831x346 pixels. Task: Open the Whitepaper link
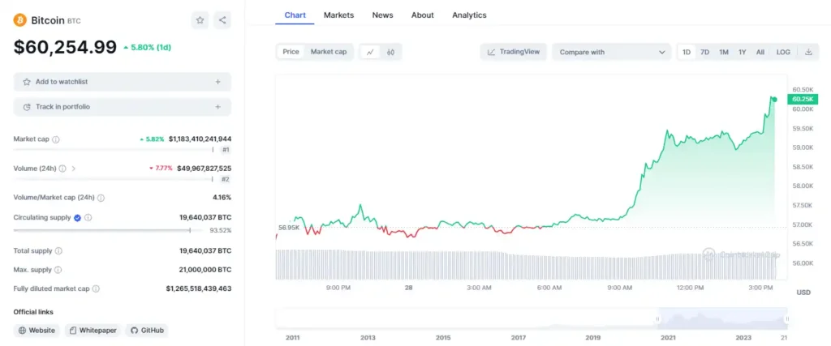click(x=93, y=330)
